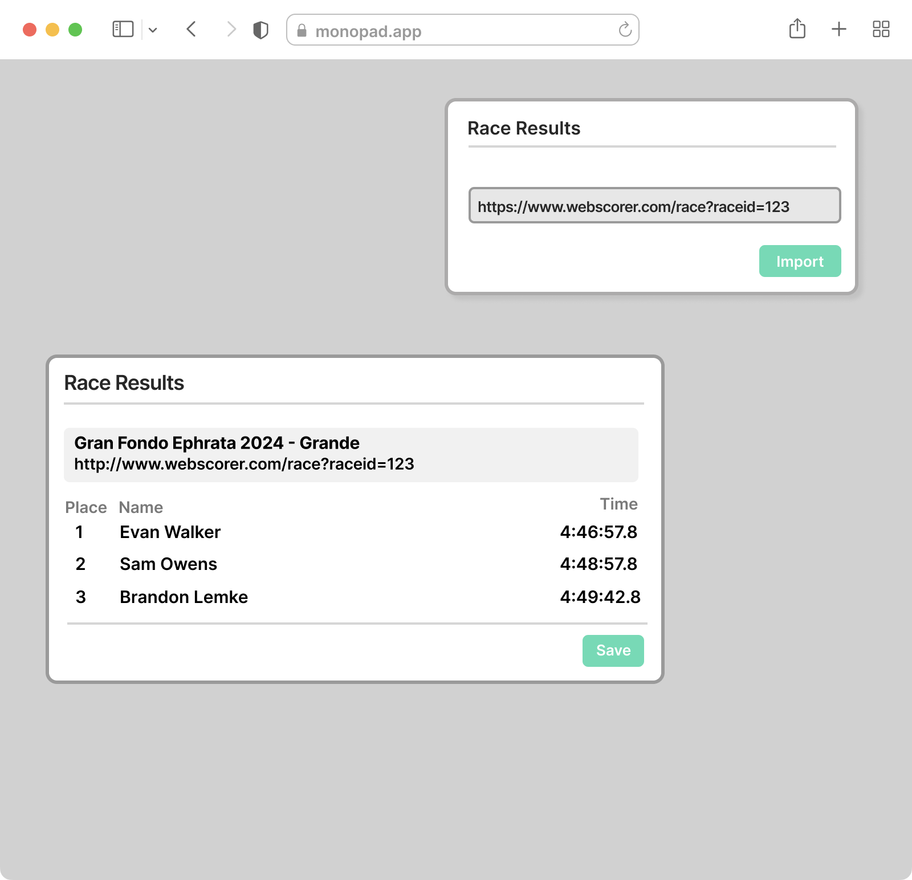
Task: Go back with the back arrow
Action: (x=192, y=29)
